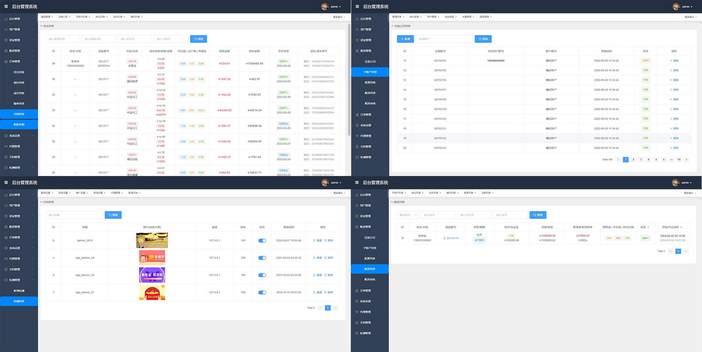Go to page 19 of sub-account list
Screen dimensions: 702x352
[x=679, y=159]
